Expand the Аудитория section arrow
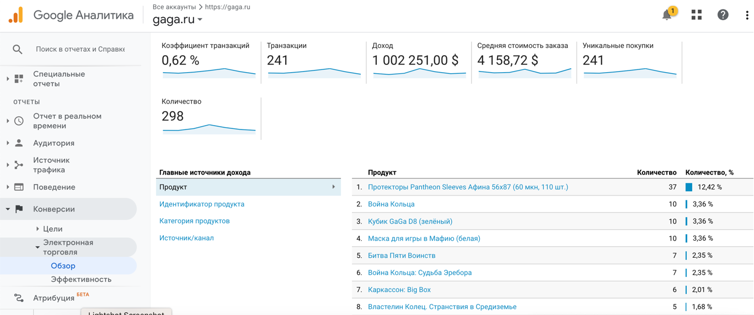Viewport: 754px width, 315px height. (x=8, y=143)
